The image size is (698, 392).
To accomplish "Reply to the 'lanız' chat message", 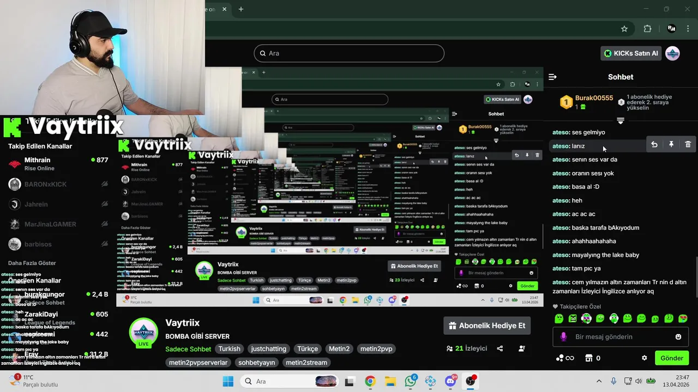I will pyautogui.click(x=654, y=144).
